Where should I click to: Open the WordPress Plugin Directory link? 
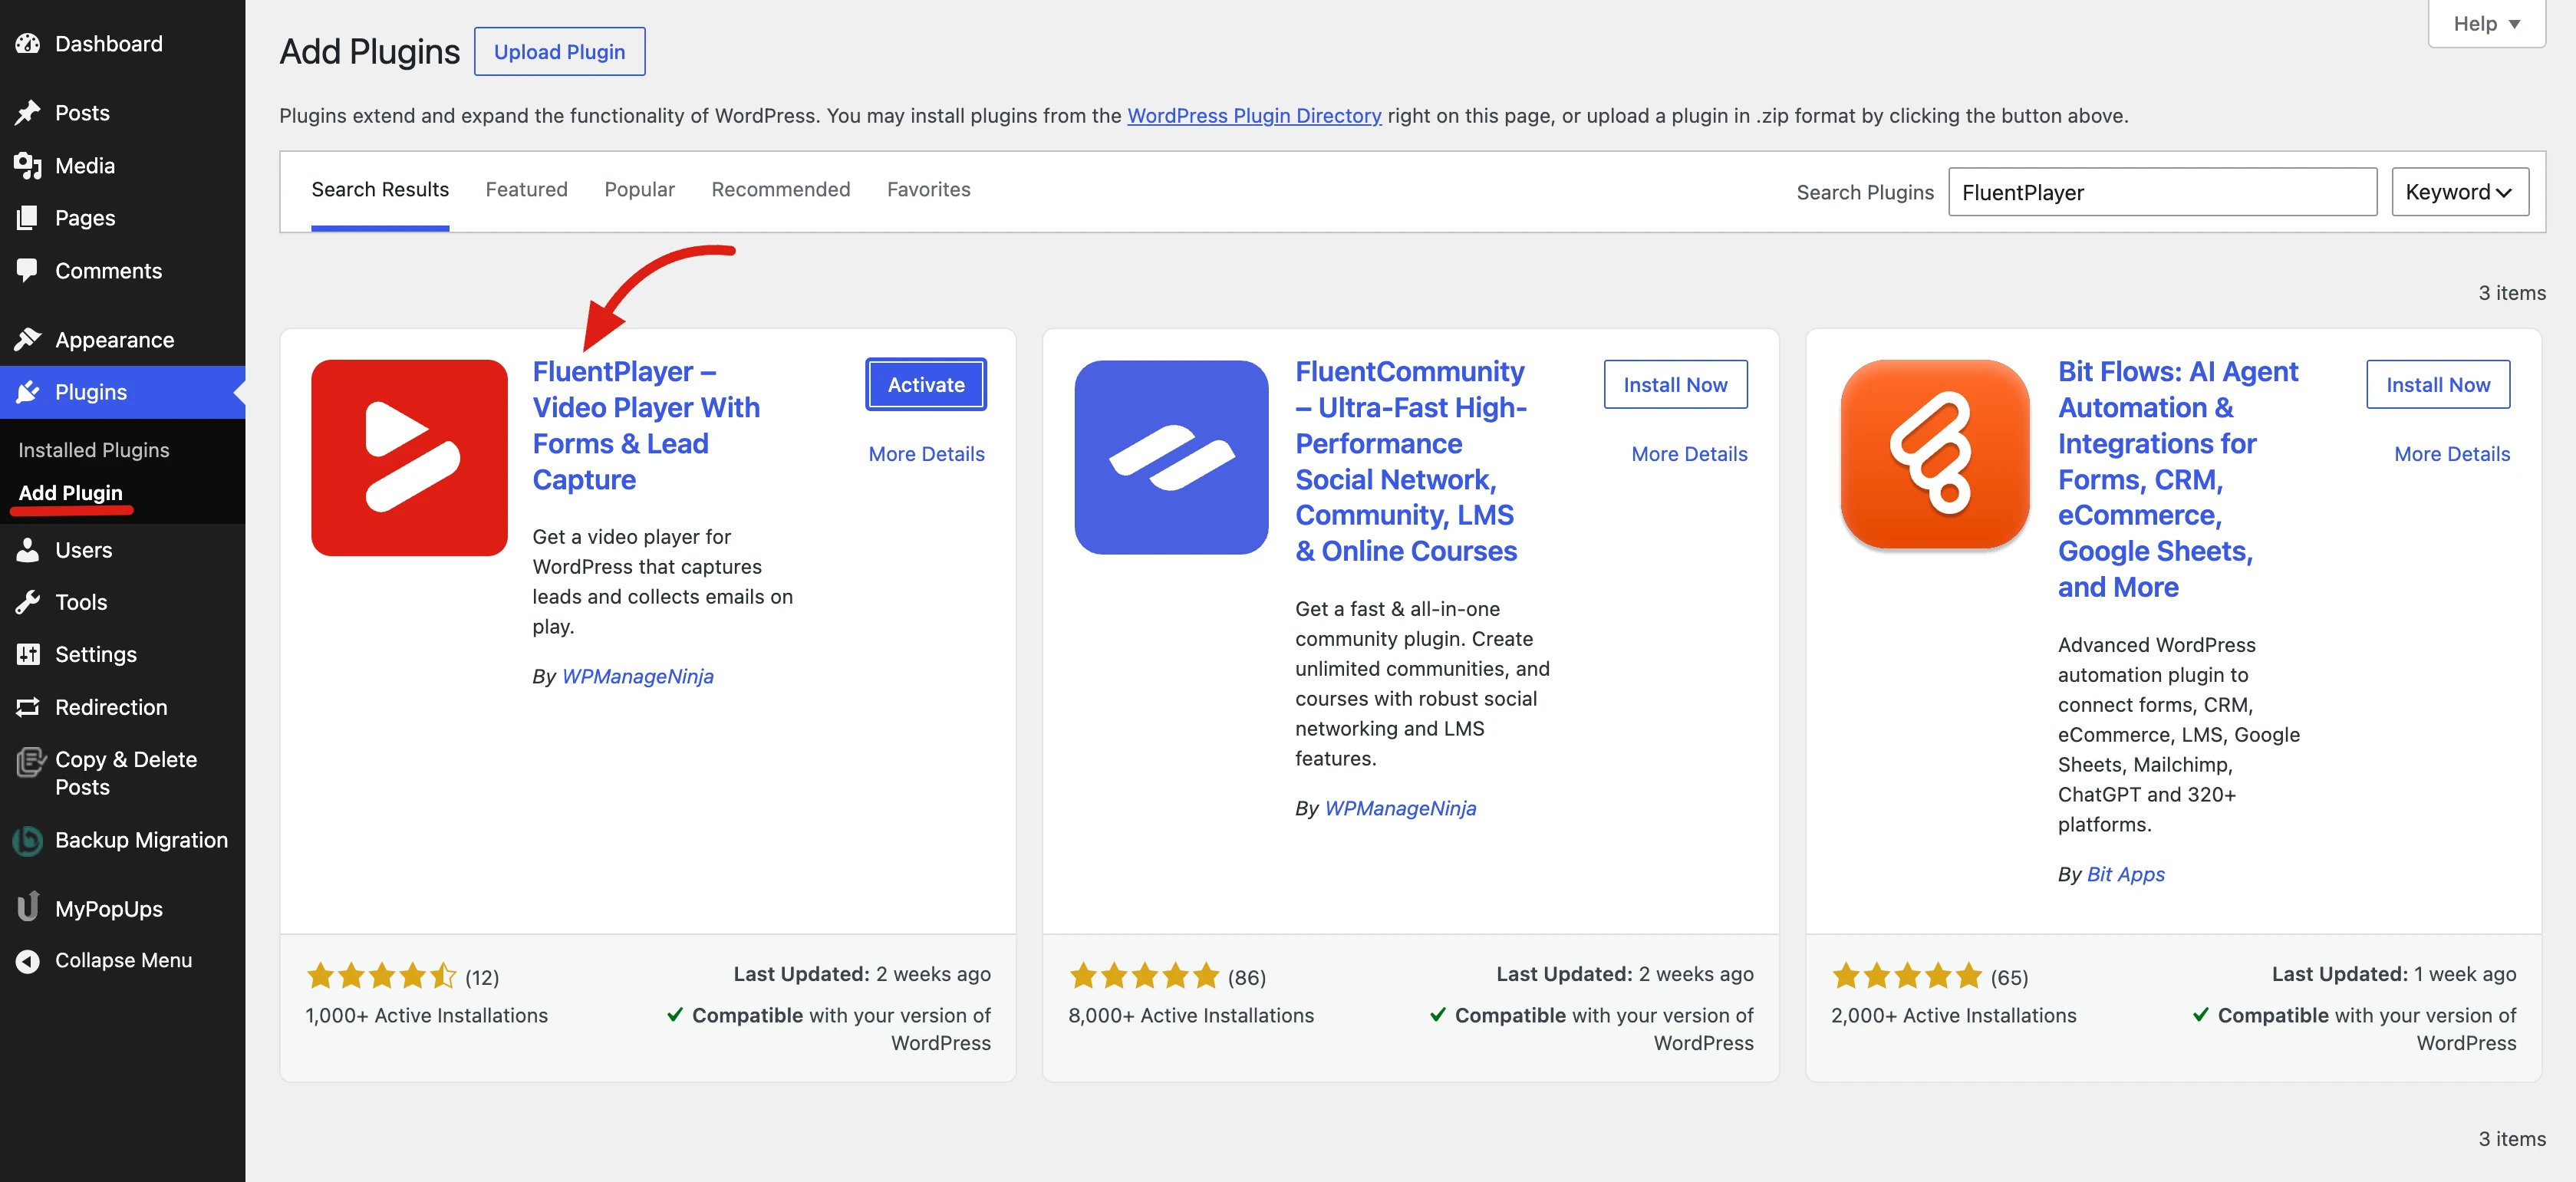point(1254,116)
